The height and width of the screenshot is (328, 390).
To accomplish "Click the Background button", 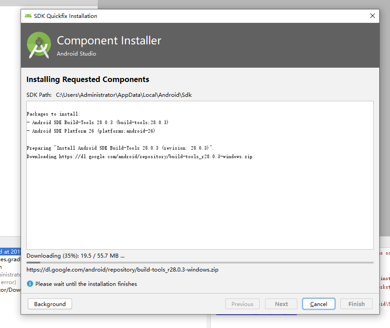I will pyautogui.click(x=50, y=304).
